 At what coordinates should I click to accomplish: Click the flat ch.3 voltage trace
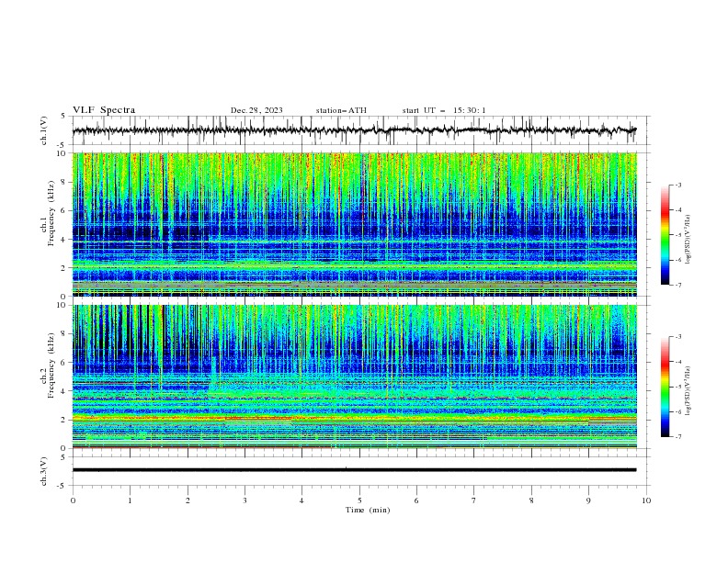354,470
